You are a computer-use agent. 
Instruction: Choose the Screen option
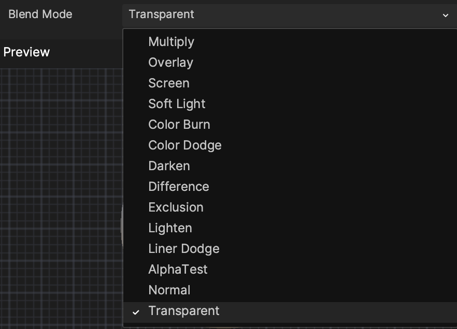point(290,83)
